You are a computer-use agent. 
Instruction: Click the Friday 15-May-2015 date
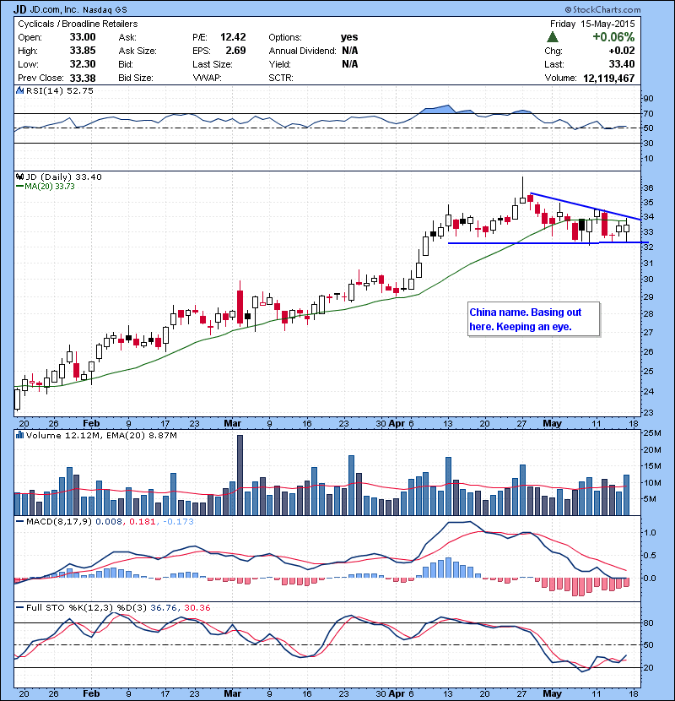pos(592,24)
